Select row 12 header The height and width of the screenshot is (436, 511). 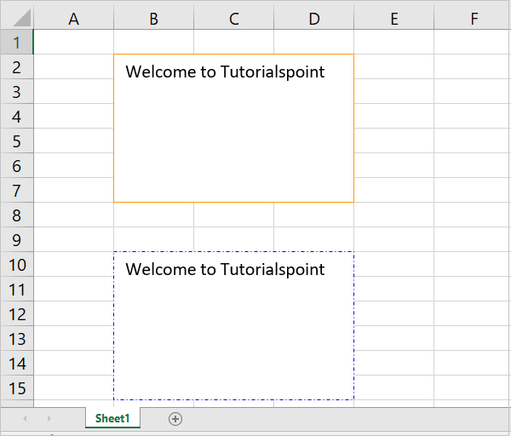17,314
